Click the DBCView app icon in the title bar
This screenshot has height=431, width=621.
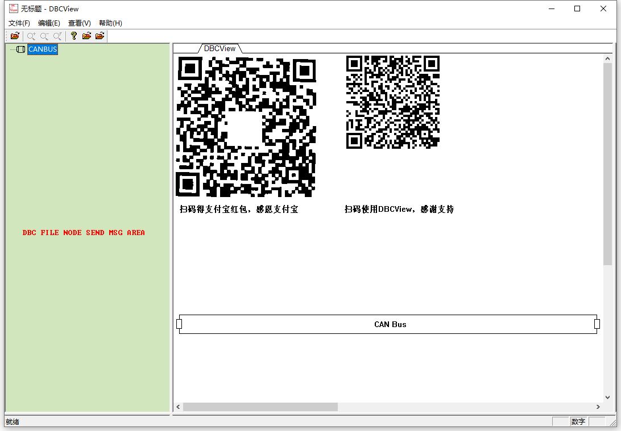pyautogui.click(x=14, y=9)
